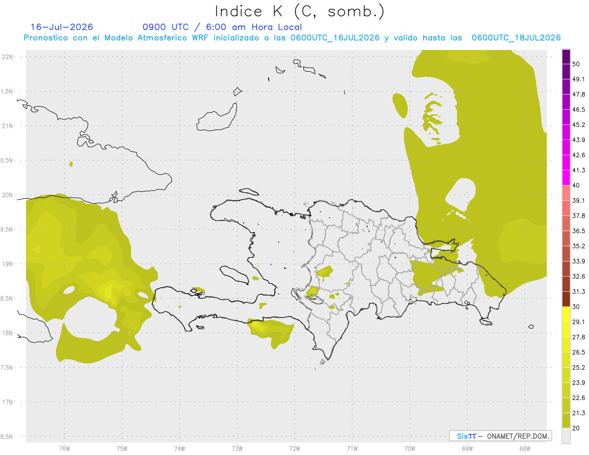Click the color bar value '45.2'
Screen dimensions: 589x455
tap(579, 125)
